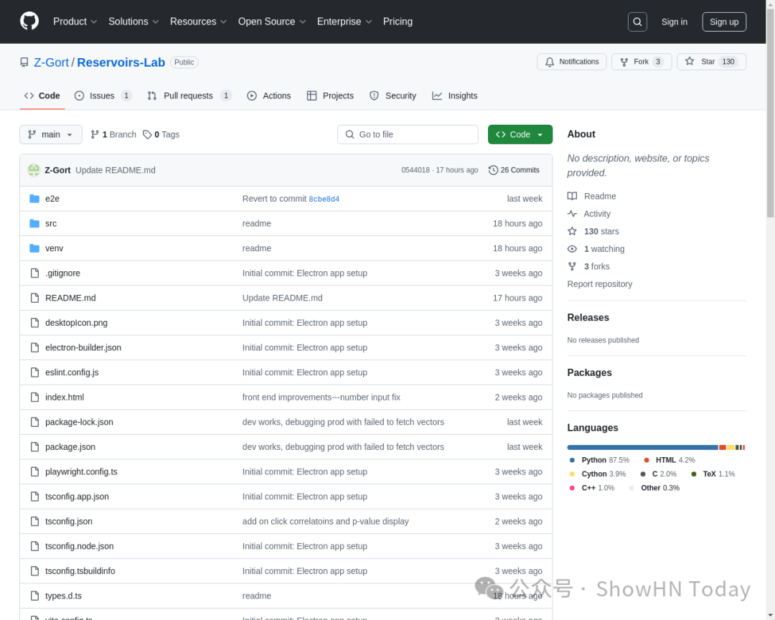Open the main branch dropdown
The width and height of the screenshot is (775, 620).
tap(51, 134)
